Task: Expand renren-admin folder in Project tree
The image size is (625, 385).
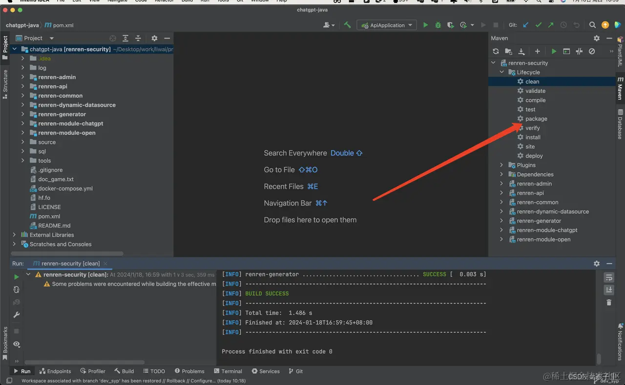Action: (x=22, y=77)
